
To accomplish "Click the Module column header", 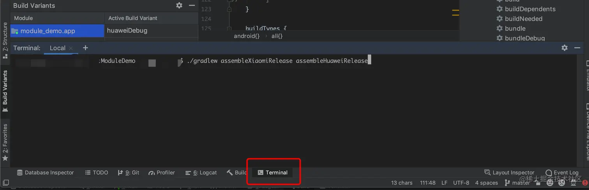I will click(x=57, y=18).
